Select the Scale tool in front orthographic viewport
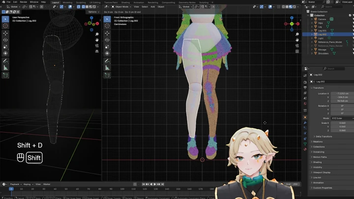This screenshot has height=199, width=354. coord(107,47)
